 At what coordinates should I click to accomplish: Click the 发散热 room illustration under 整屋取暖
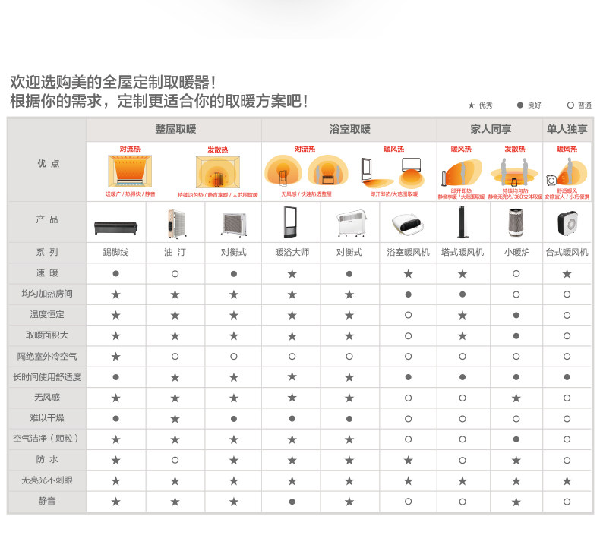point(218,172)
